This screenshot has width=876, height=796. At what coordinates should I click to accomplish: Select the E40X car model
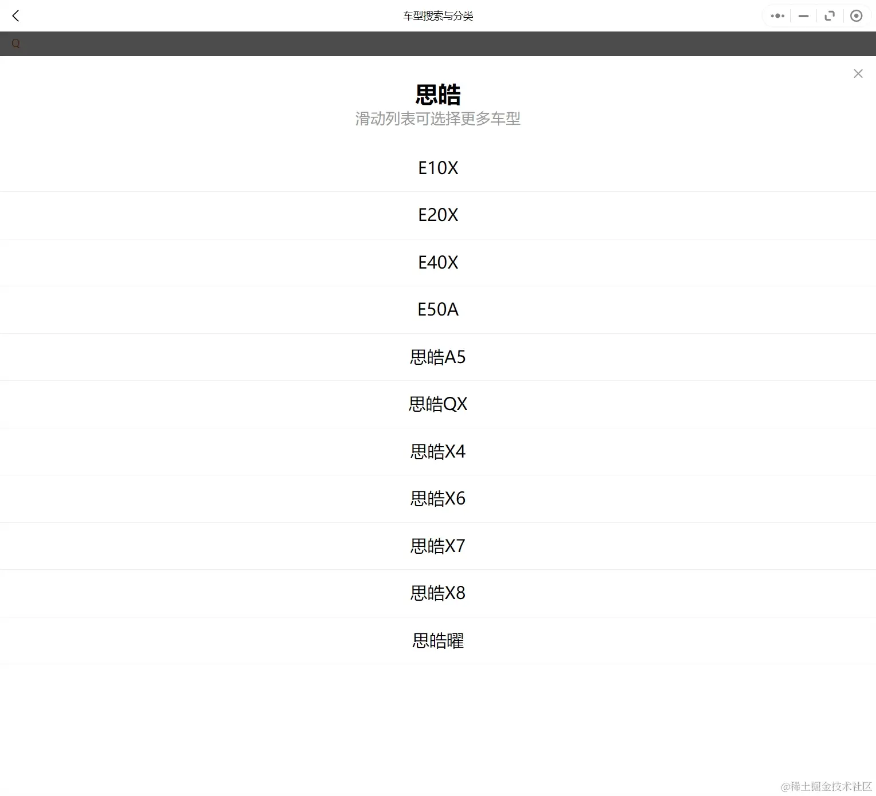click(x=438, y=262)
